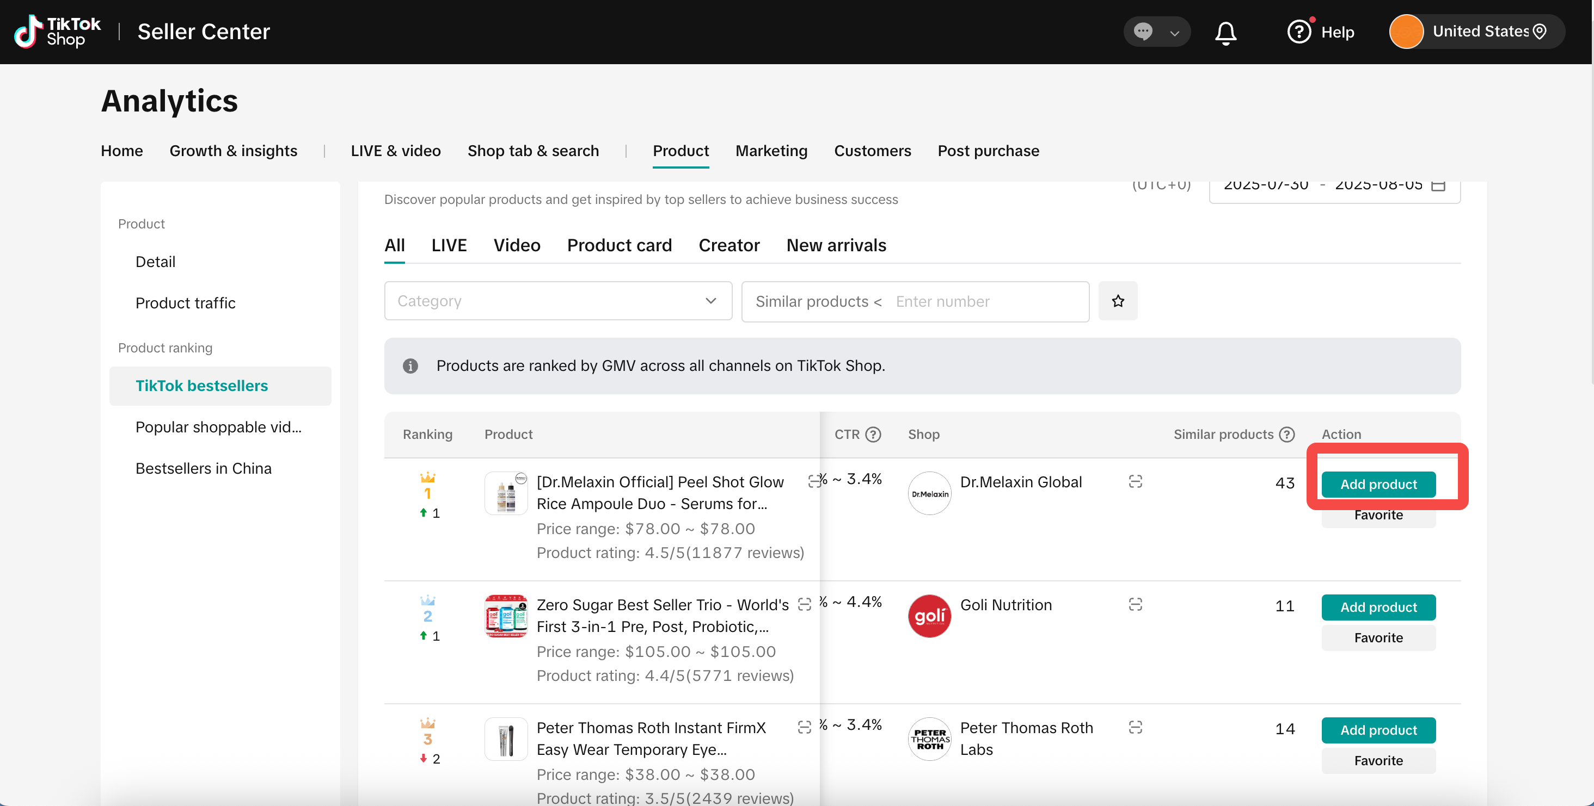Image resolution: width=1594 pixels, height=806 pixels.
Task: Click the link icon beside Goli Nutrition
Action: point(1135,604)
